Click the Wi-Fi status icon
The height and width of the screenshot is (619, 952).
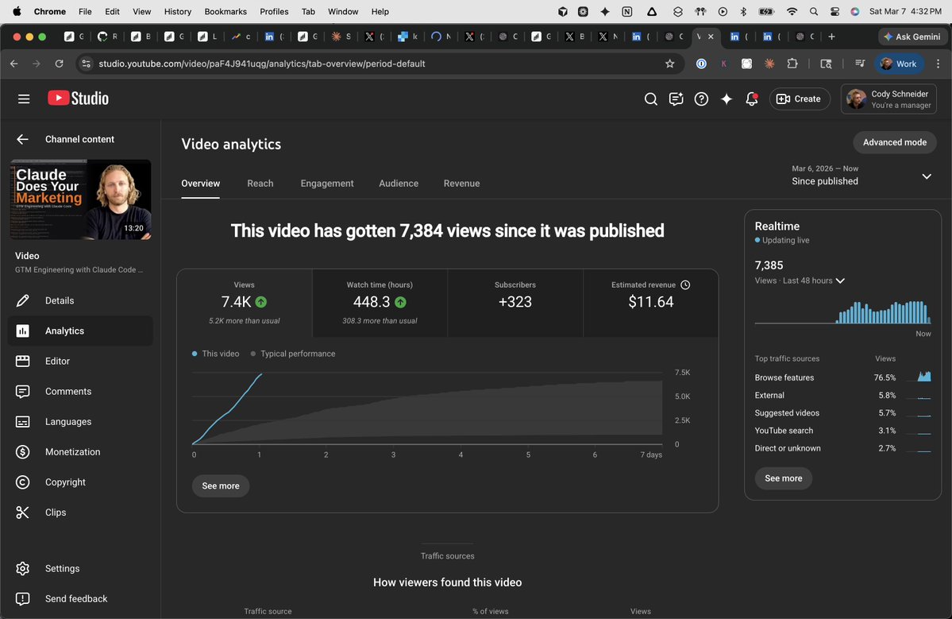[792, 12]
